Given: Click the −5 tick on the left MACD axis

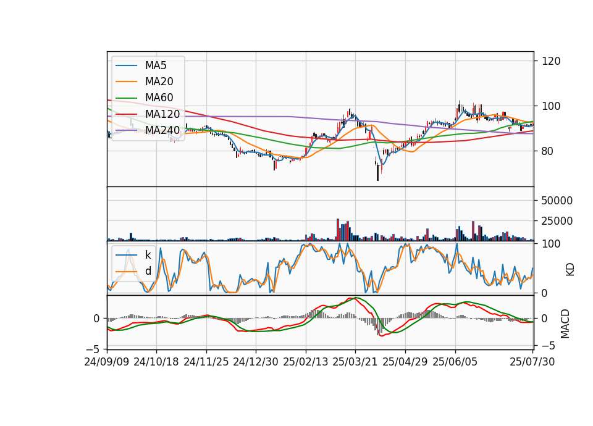Looking at the screenshot, I should (x=93, y=349).
